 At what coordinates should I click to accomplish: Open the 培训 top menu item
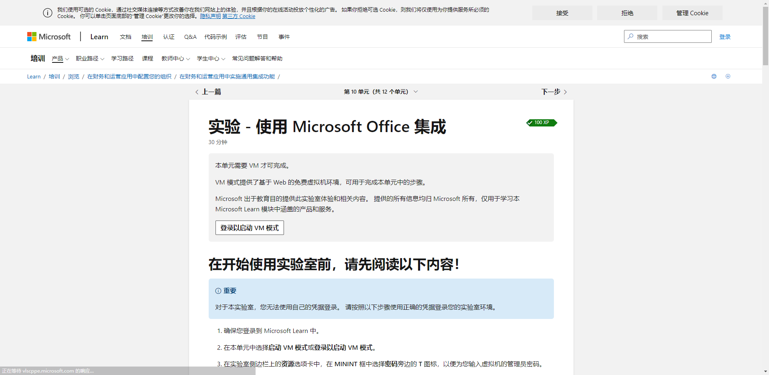tap(147, 37)
